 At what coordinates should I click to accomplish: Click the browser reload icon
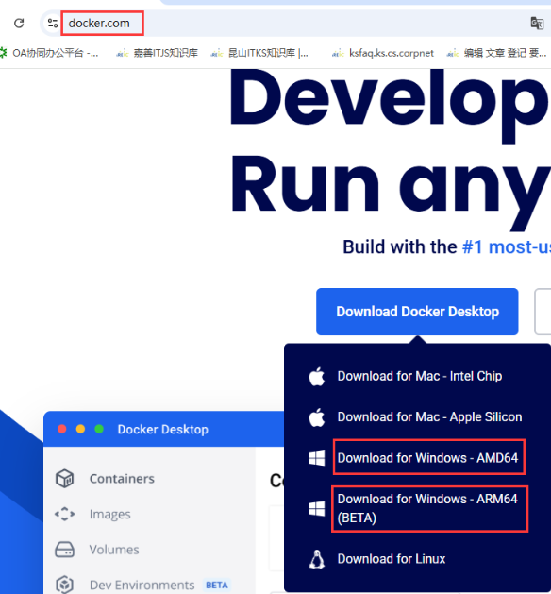coord(19,23)
